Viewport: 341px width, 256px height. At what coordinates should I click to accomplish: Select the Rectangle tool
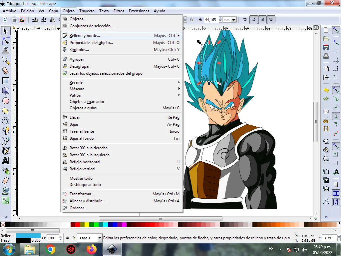(x=5, y=81)
